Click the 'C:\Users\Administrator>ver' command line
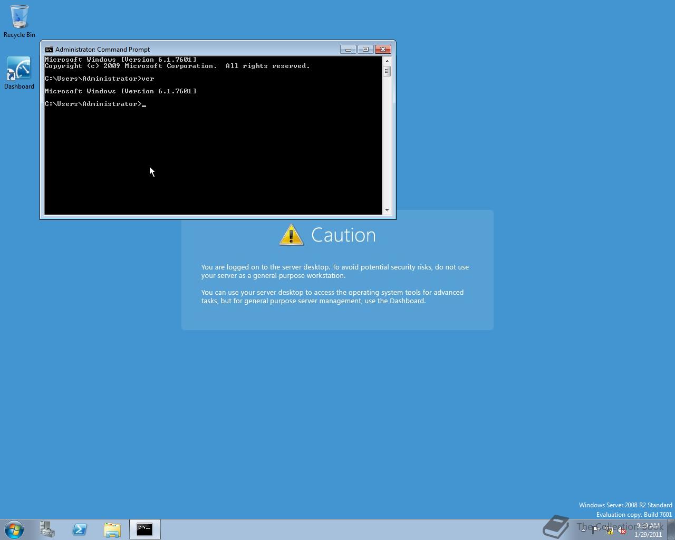 (99, 79)
